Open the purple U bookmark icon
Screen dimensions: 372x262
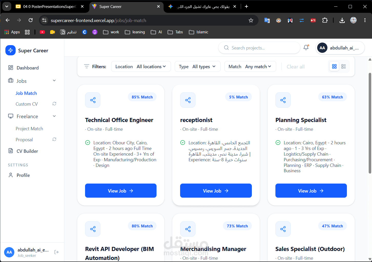coord(95,32)
